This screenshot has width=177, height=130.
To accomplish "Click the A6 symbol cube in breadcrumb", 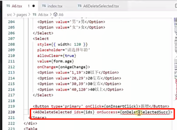I will 55,14.
